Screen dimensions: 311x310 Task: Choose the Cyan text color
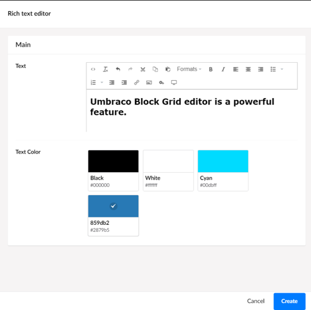pyautogui.click(x=223, y=170)
